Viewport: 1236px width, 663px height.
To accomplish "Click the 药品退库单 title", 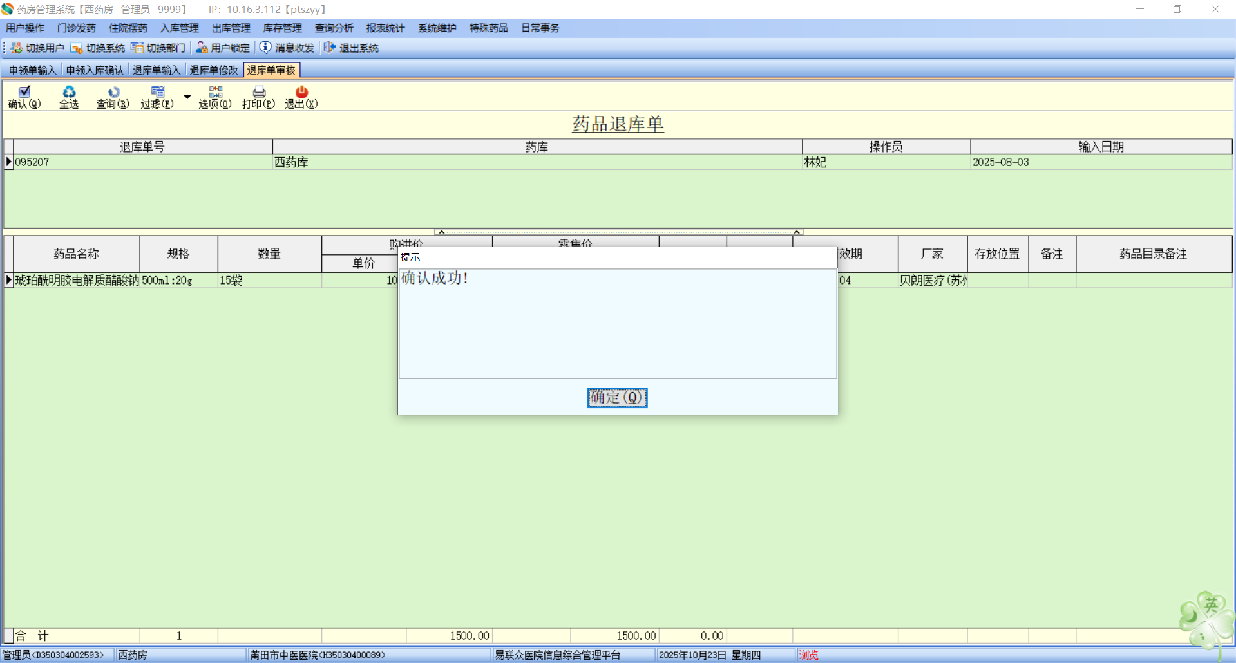I will pyautogui.click(x=618, y=124).
